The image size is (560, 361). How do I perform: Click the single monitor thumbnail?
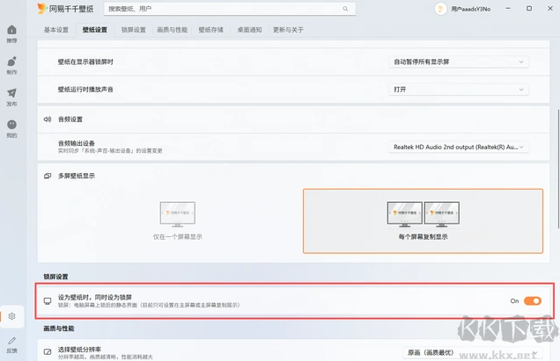(x=178, y=214)
